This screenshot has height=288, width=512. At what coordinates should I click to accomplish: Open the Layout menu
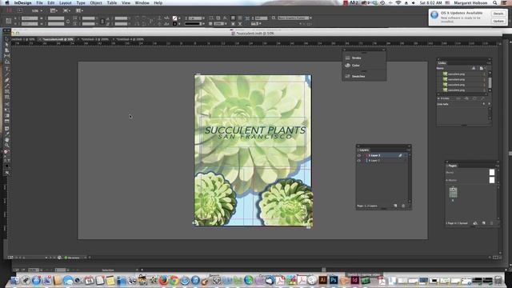[x=65, y=2]
